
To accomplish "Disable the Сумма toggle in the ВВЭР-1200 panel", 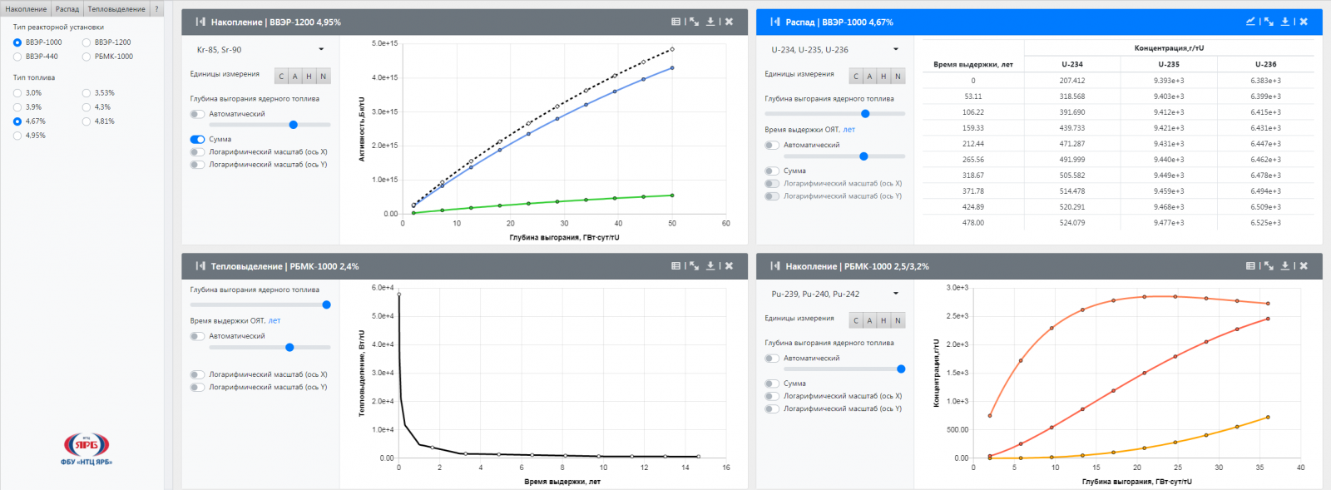I will point(197,140).
